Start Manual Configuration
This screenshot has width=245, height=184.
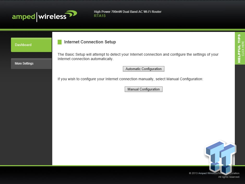point(144,89)
